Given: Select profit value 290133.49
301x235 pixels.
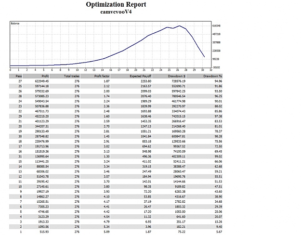Looking at the screenshot, I should [x=41, y=131].
